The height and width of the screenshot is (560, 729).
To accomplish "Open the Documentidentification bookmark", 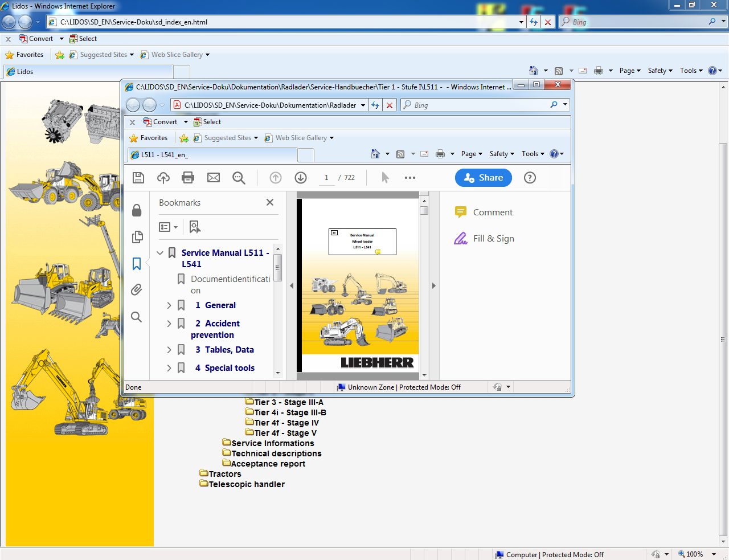I will 231,285.
